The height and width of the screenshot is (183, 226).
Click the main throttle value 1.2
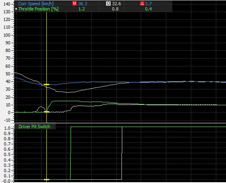[82, 9]
